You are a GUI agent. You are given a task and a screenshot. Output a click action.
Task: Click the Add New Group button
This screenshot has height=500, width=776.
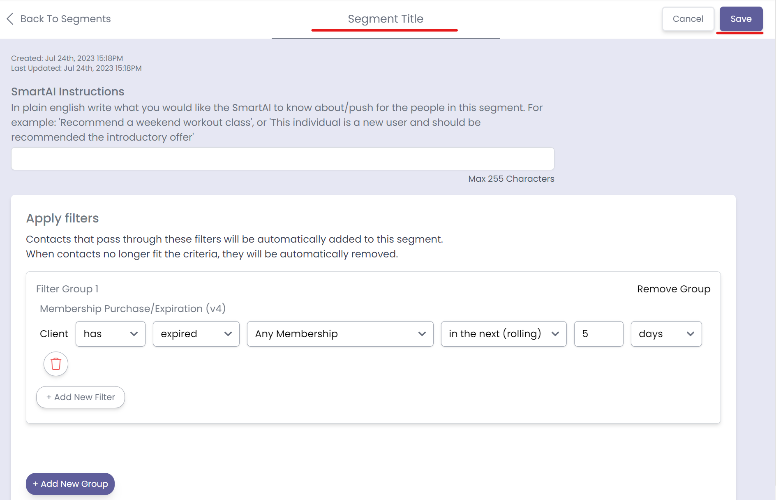(70, 484)
